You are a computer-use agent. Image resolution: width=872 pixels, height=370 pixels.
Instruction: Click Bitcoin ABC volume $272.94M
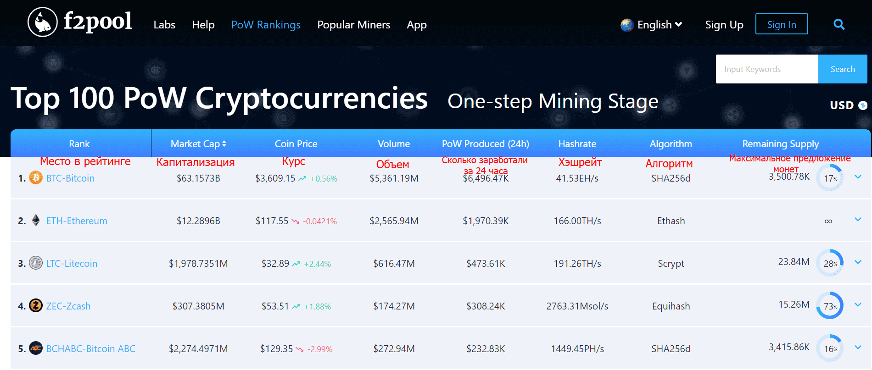(394, 348)
